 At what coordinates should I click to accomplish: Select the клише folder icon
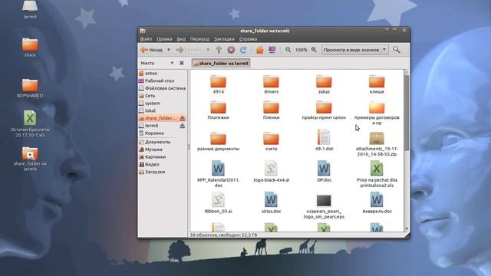377,81
